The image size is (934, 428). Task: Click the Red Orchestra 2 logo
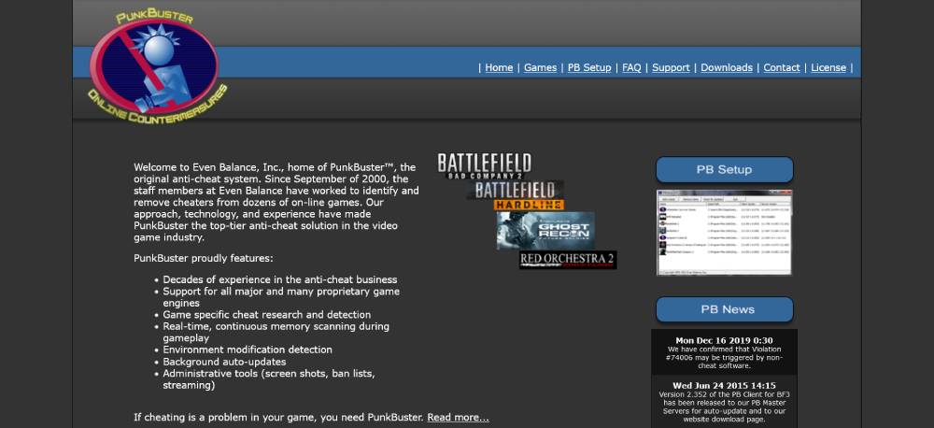568,259
